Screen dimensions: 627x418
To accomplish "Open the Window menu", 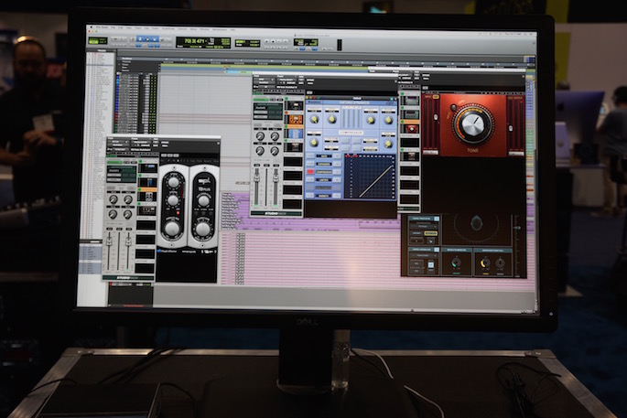I will (x=204, y=29).
